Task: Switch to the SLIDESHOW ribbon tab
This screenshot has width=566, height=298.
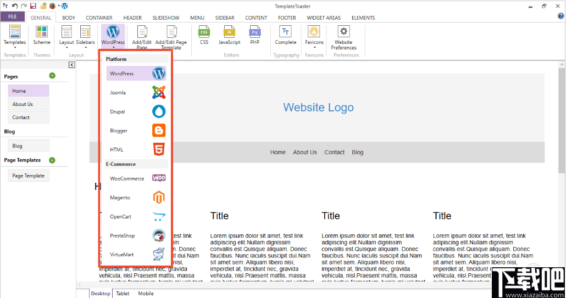Action: 166,18
